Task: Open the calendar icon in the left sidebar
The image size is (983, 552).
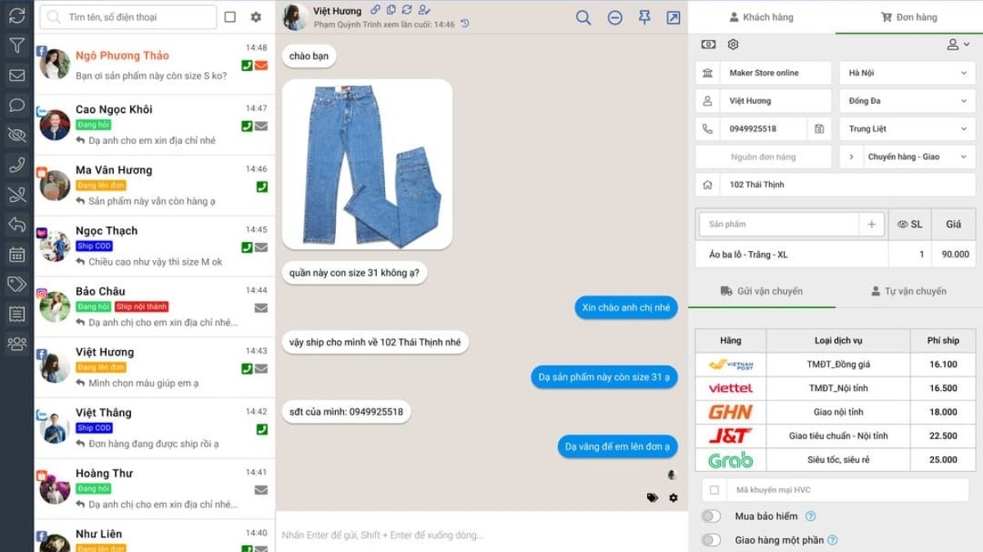Action: point(17,254)
